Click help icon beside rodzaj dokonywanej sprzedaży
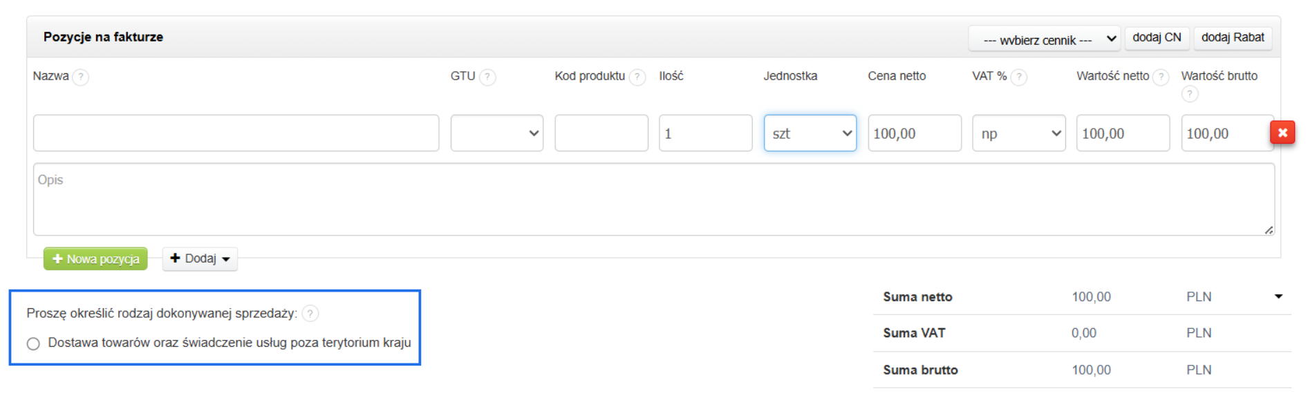The height and width of the screenshot is (398, 1308). click(310, 314)
